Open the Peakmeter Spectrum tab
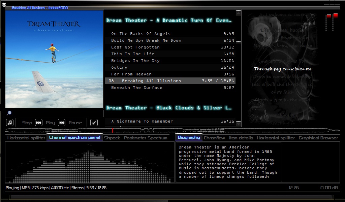 pyautogui.click(x=146, y=138)
